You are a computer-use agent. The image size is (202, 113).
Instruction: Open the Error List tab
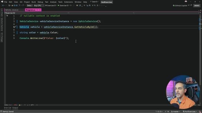(8, 108)
